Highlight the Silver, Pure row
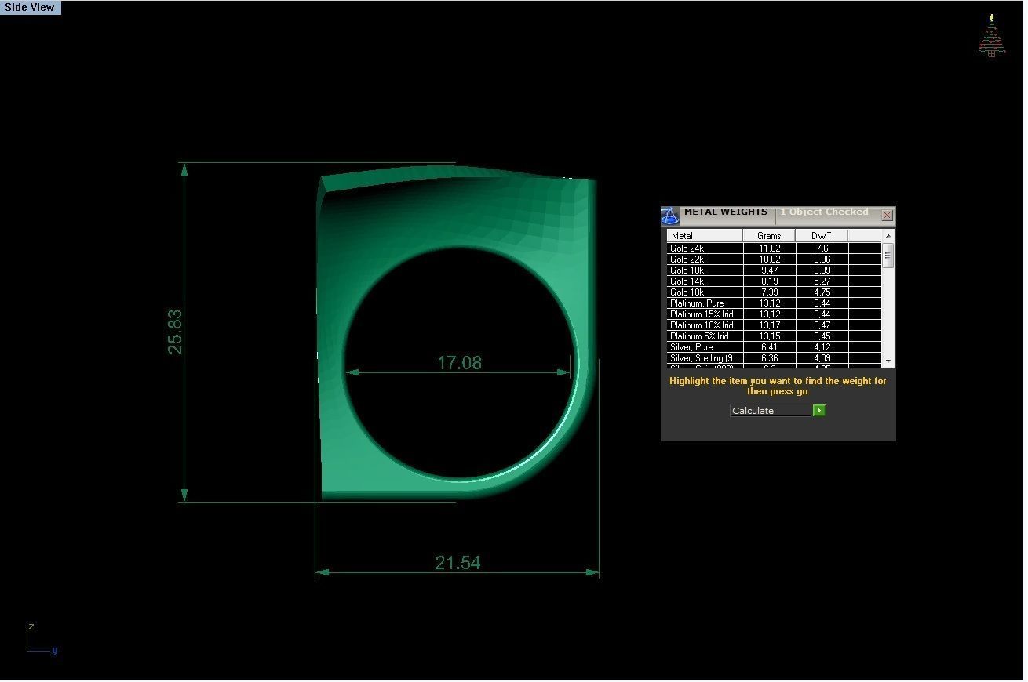Screen dimensions: 1028x682 click(x=775, y=347)
